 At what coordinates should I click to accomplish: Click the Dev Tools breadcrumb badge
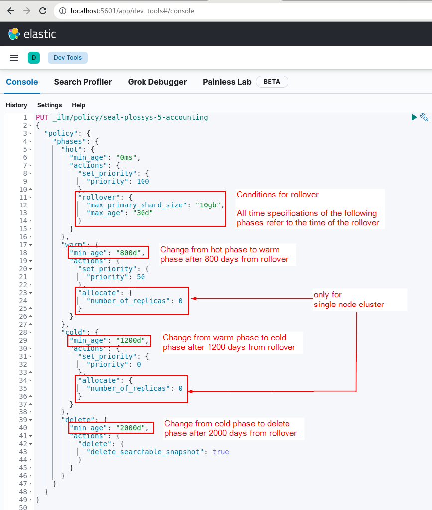pyautogui.click(x=68, y=58)
